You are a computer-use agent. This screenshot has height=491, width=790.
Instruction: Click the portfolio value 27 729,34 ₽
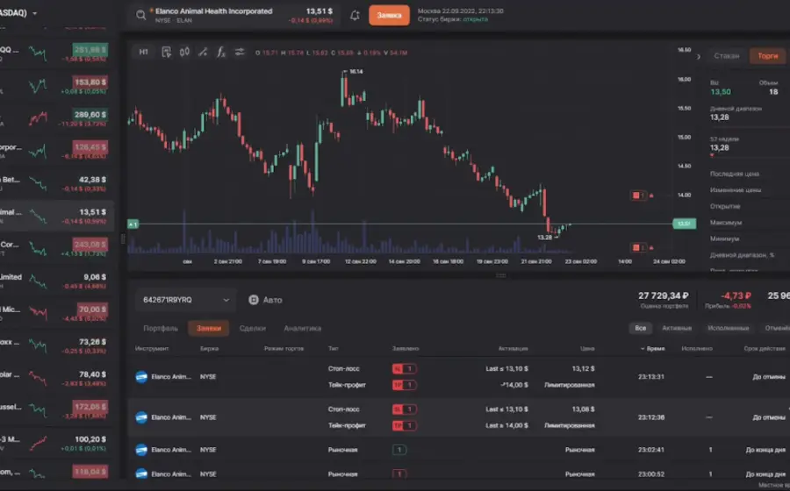coord(663,295)
